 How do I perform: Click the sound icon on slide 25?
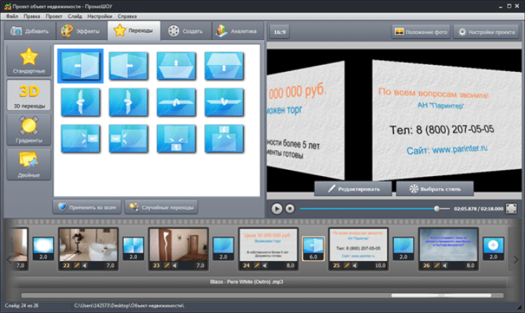coord(355,265)
